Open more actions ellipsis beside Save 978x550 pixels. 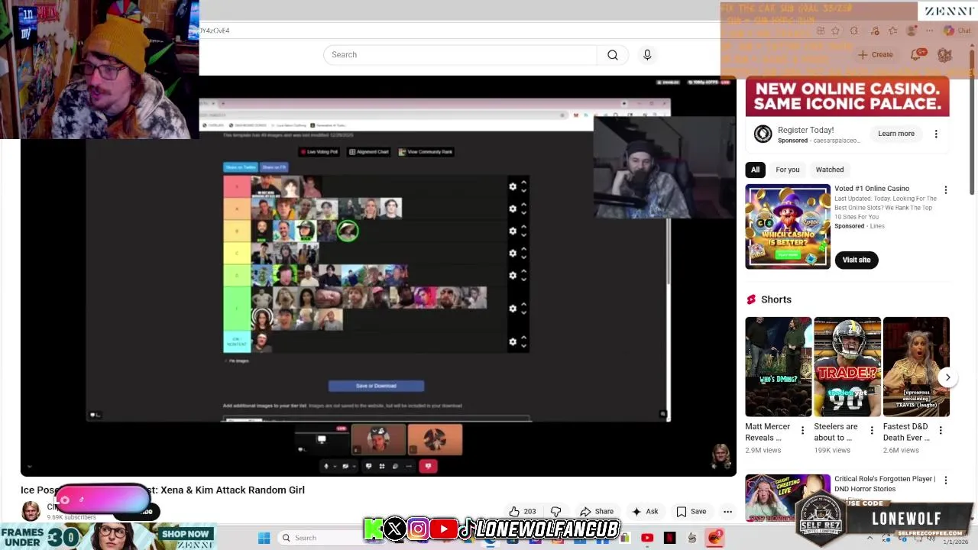coord(727,512)
